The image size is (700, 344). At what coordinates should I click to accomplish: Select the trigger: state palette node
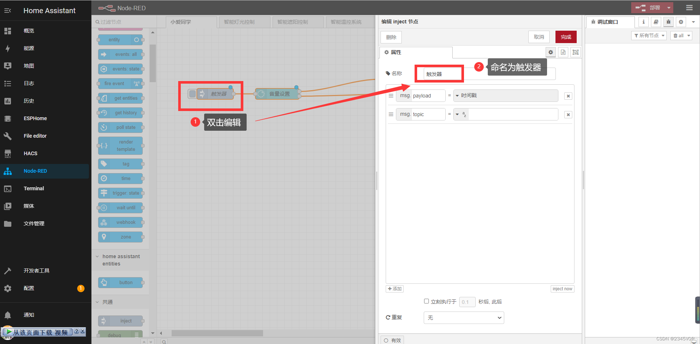pos(120,193)
